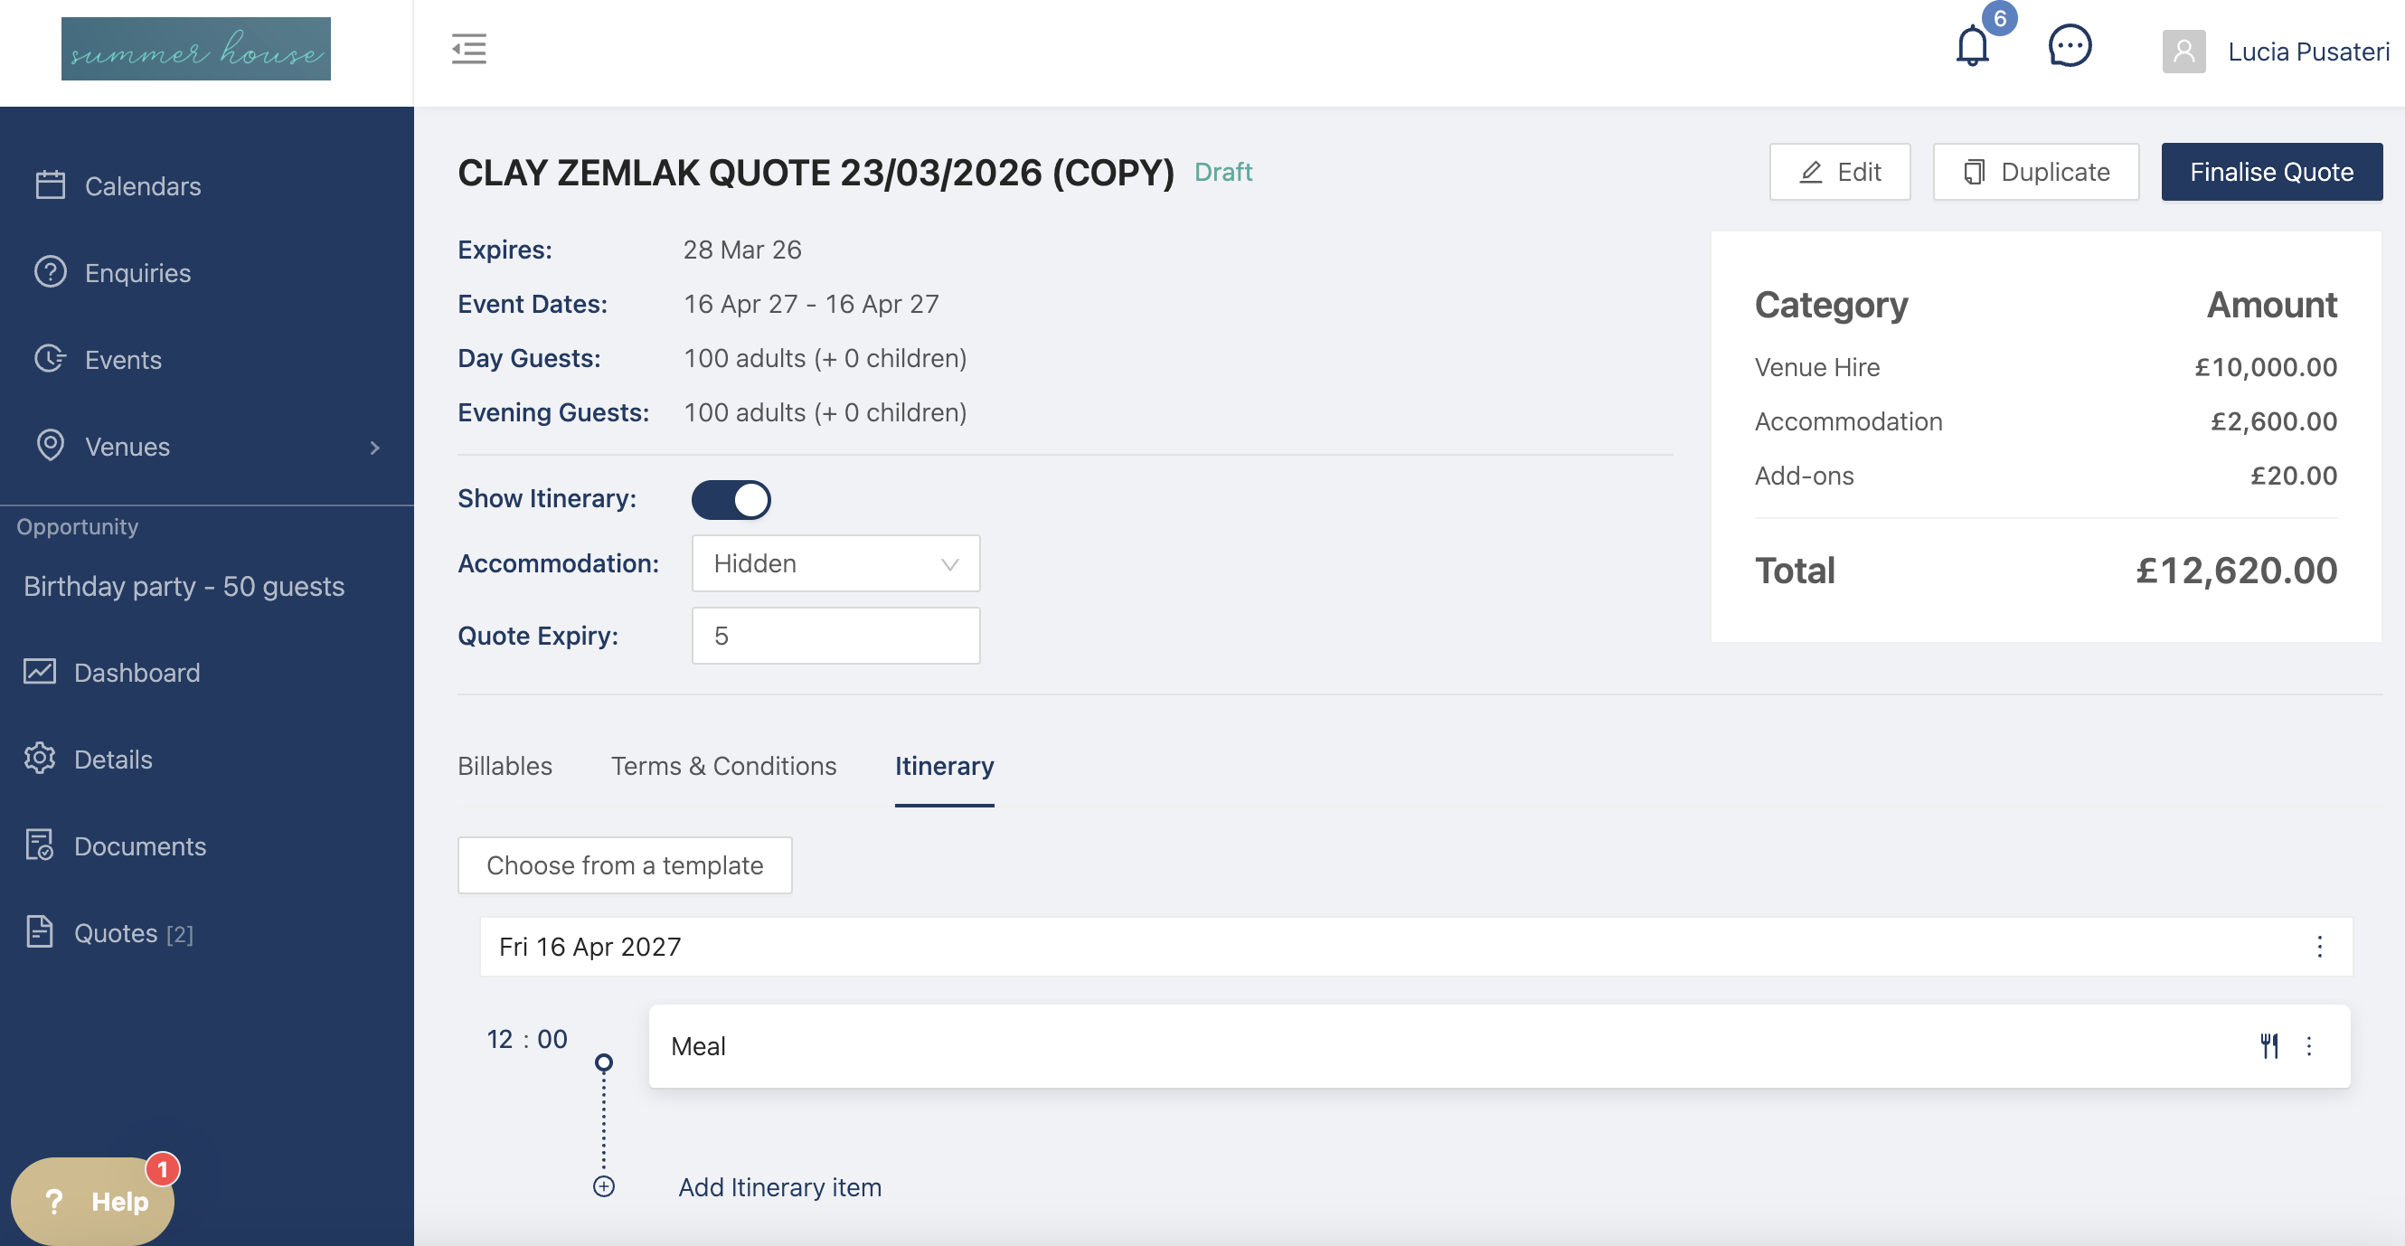Viewport: 2405px width, 1246px height.
Task: Click the fork and knife Meal icon
Action: 2268,1045
